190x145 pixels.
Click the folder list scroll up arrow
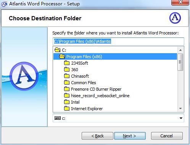pos(180,50)
